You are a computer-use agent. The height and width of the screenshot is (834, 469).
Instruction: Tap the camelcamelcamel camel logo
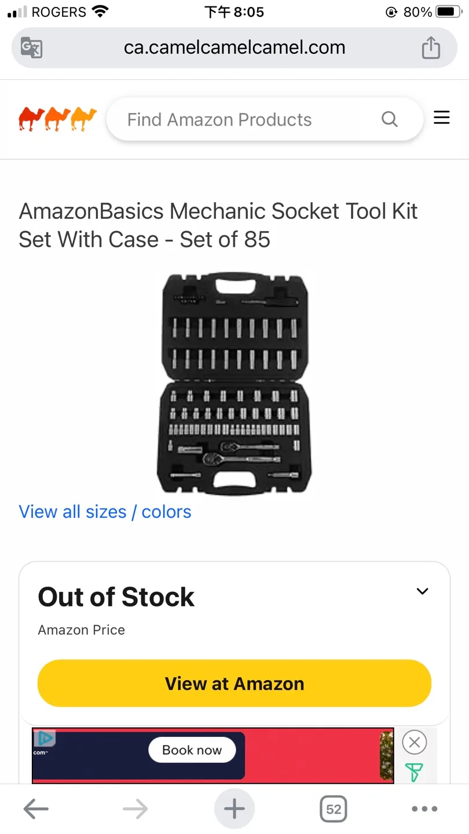tap(56, 118)
